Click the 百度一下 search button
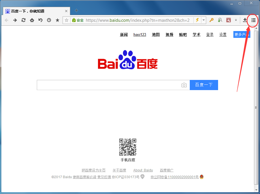Image resolution: width=260 pixels, height=194 pixels. click(204, 85)
